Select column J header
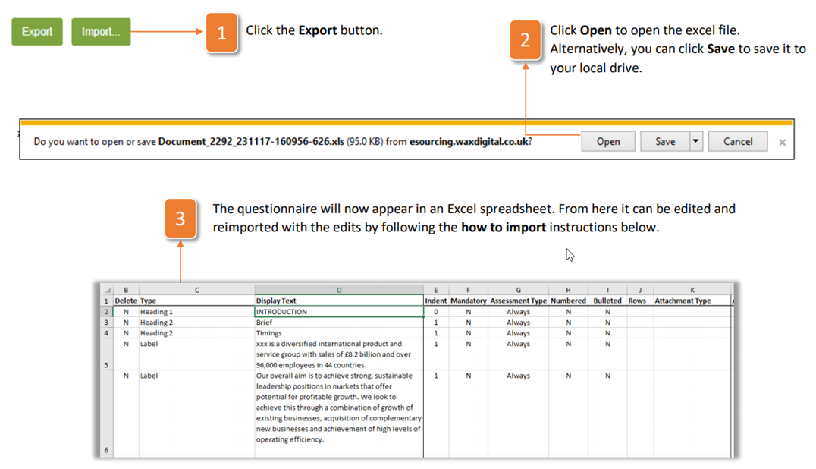Image resolution: width=816 pixels, height=469 pixels. click(x=640, y=290)
